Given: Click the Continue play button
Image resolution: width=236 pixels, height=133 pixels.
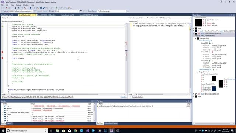Looking at the screenshot, I should (61, 8).
